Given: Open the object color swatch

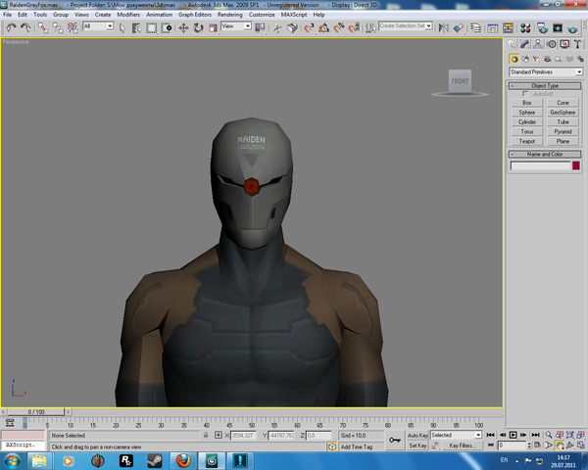Looking at the screenshot, I should point(576,165).
